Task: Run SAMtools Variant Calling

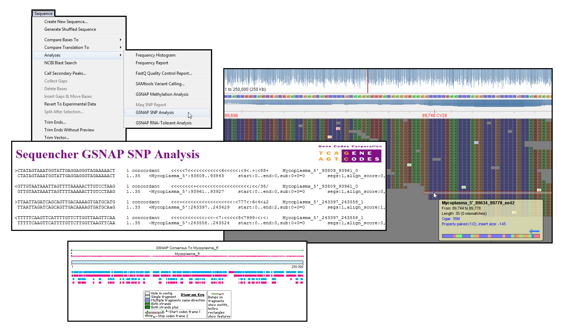Action: point(160,84)
